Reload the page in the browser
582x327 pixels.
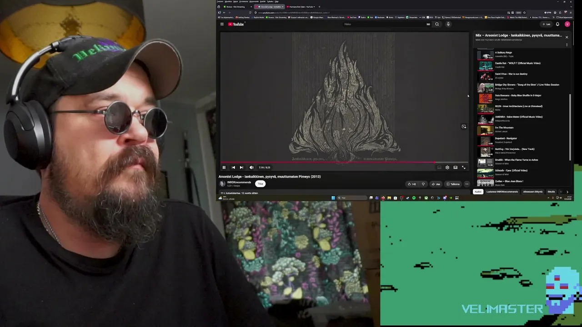(x=250, y=12)
